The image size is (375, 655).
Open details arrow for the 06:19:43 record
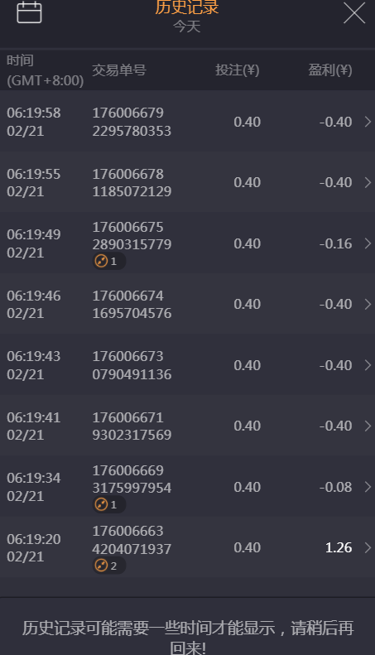368,365
